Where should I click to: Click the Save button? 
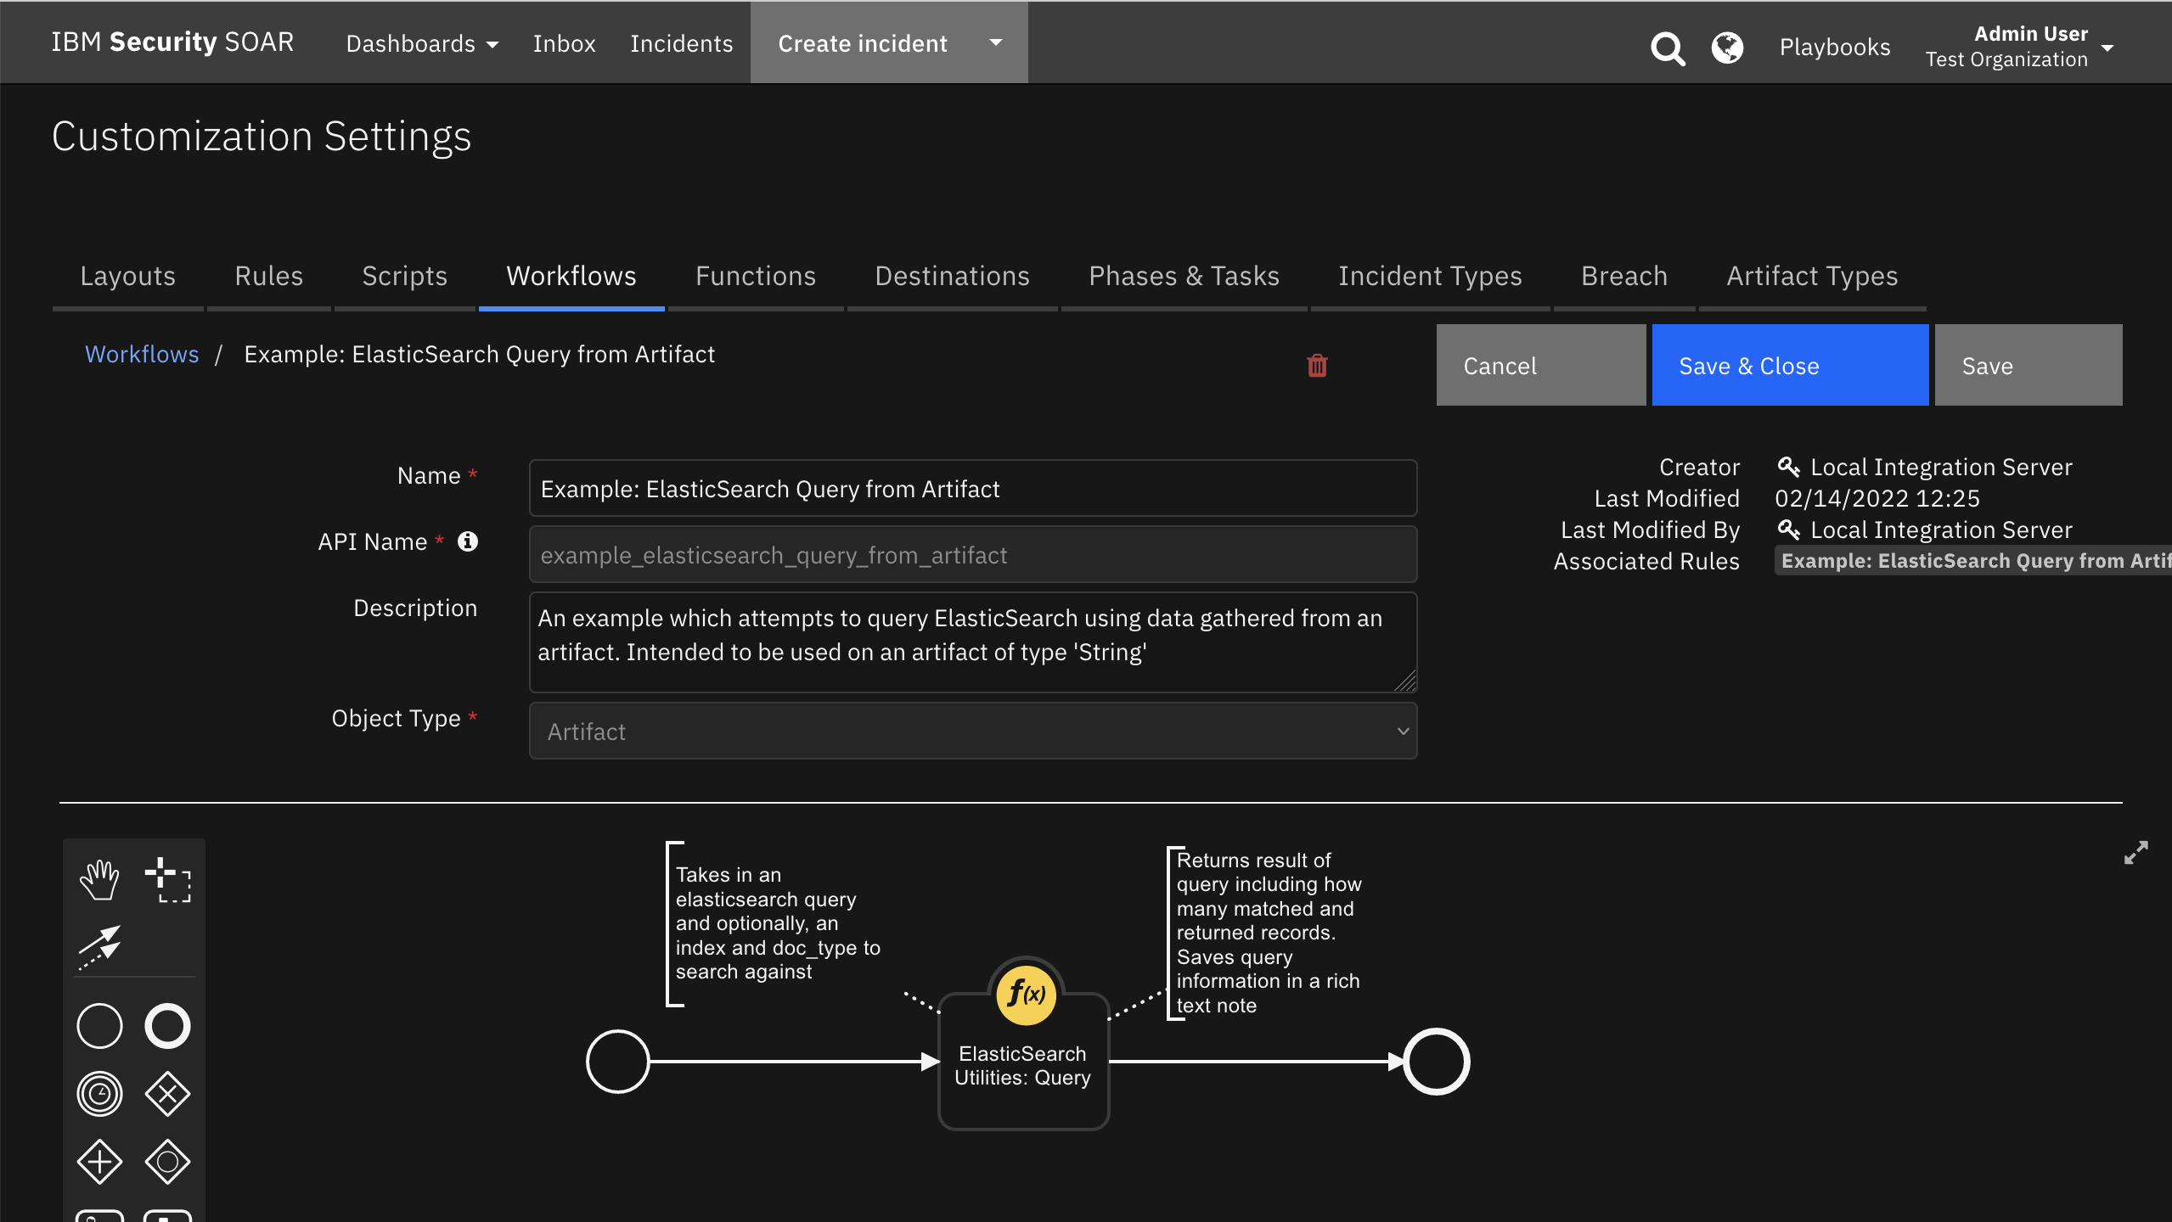pos(2029,366)
